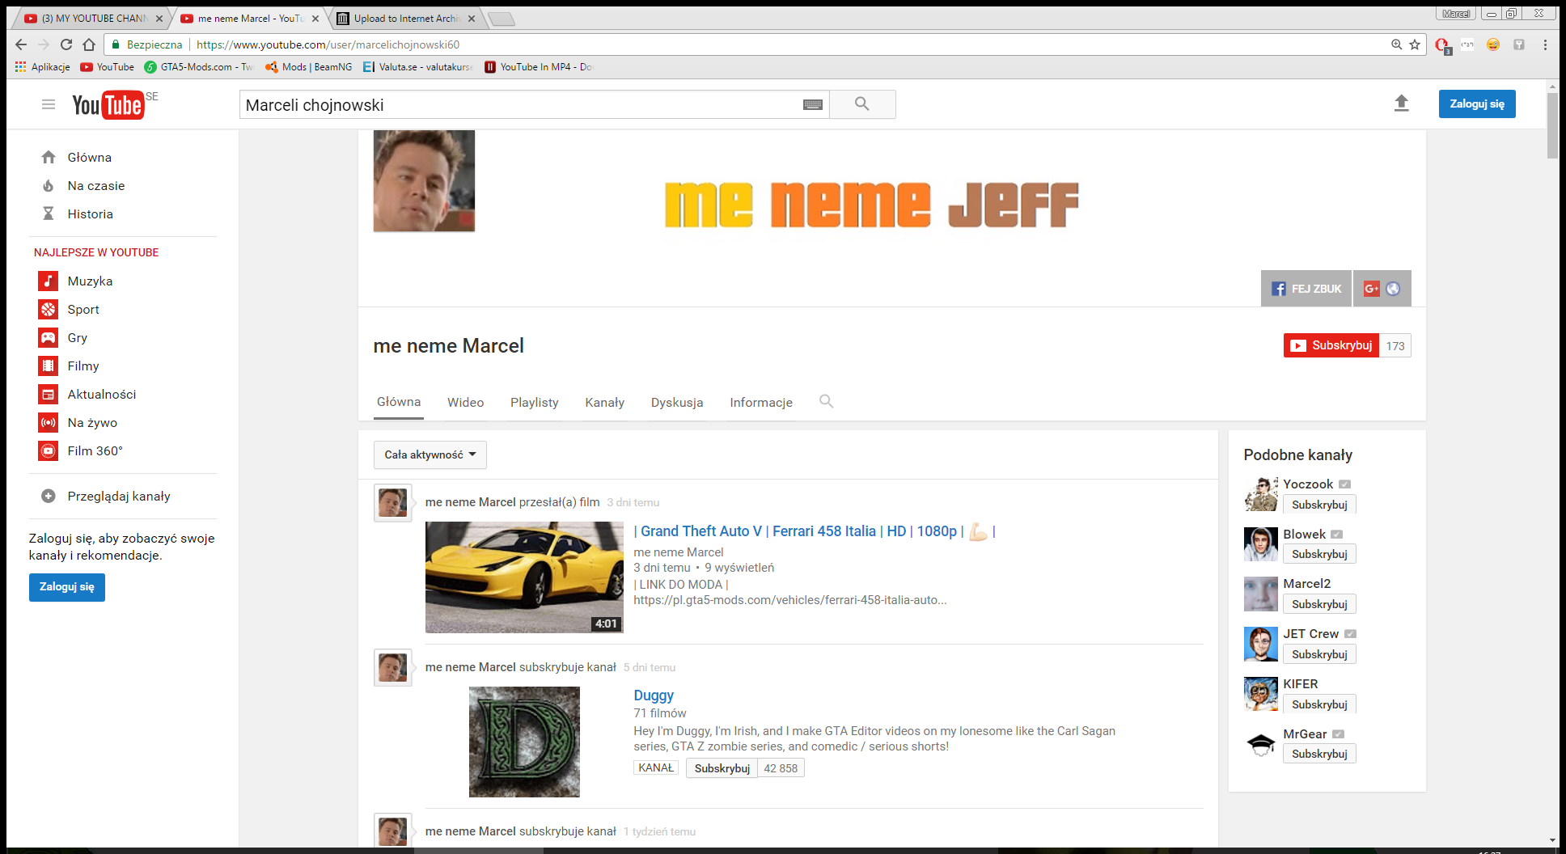1566x854 pixels.
Task: Open the Google+ link icon on banner
Action: (x=1371, y=289)
